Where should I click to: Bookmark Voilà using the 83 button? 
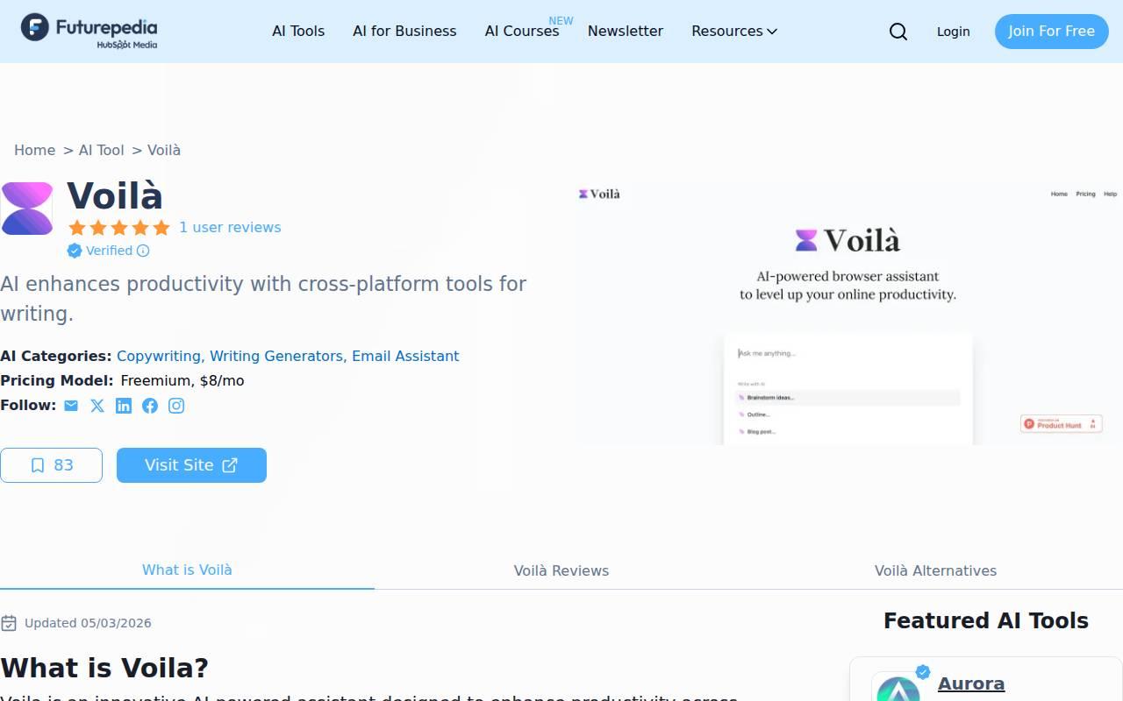click(x=51, y=465)
